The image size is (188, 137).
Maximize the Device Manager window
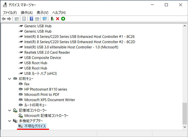(x=166, y=5)
